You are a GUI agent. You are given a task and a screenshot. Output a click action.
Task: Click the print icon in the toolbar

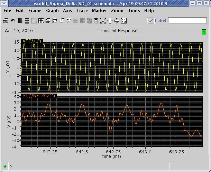(6, 21)
